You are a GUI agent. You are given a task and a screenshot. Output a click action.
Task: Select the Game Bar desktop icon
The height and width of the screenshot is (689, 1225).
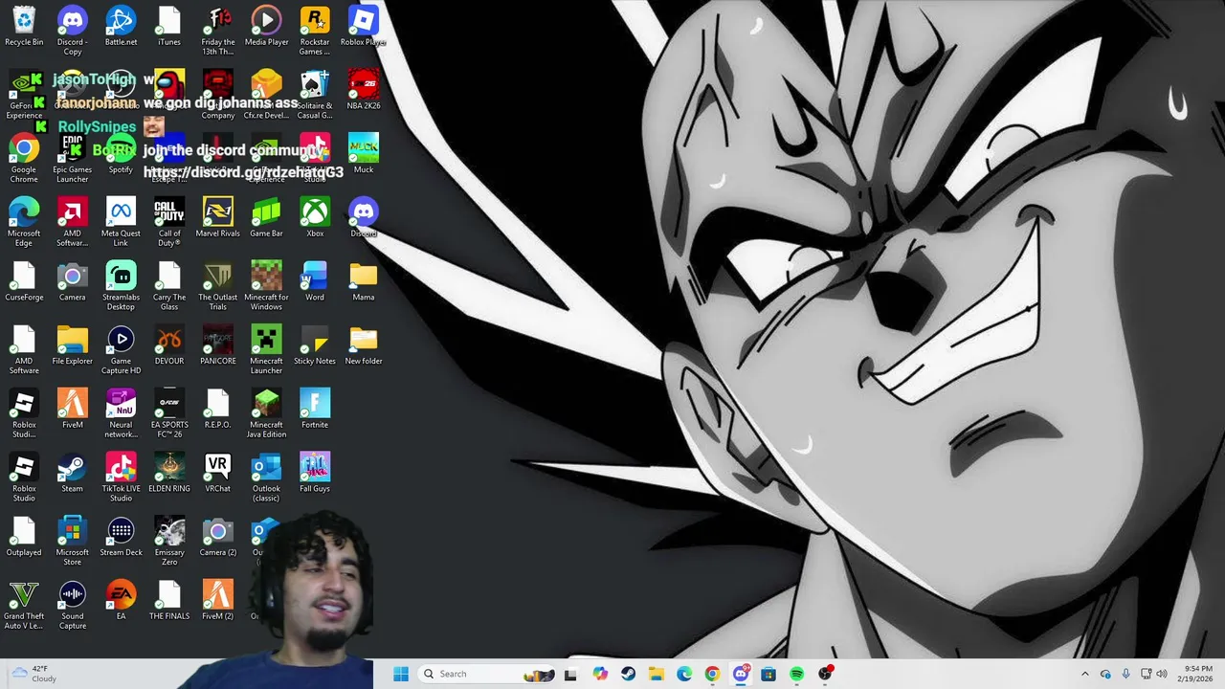point(266,217)
